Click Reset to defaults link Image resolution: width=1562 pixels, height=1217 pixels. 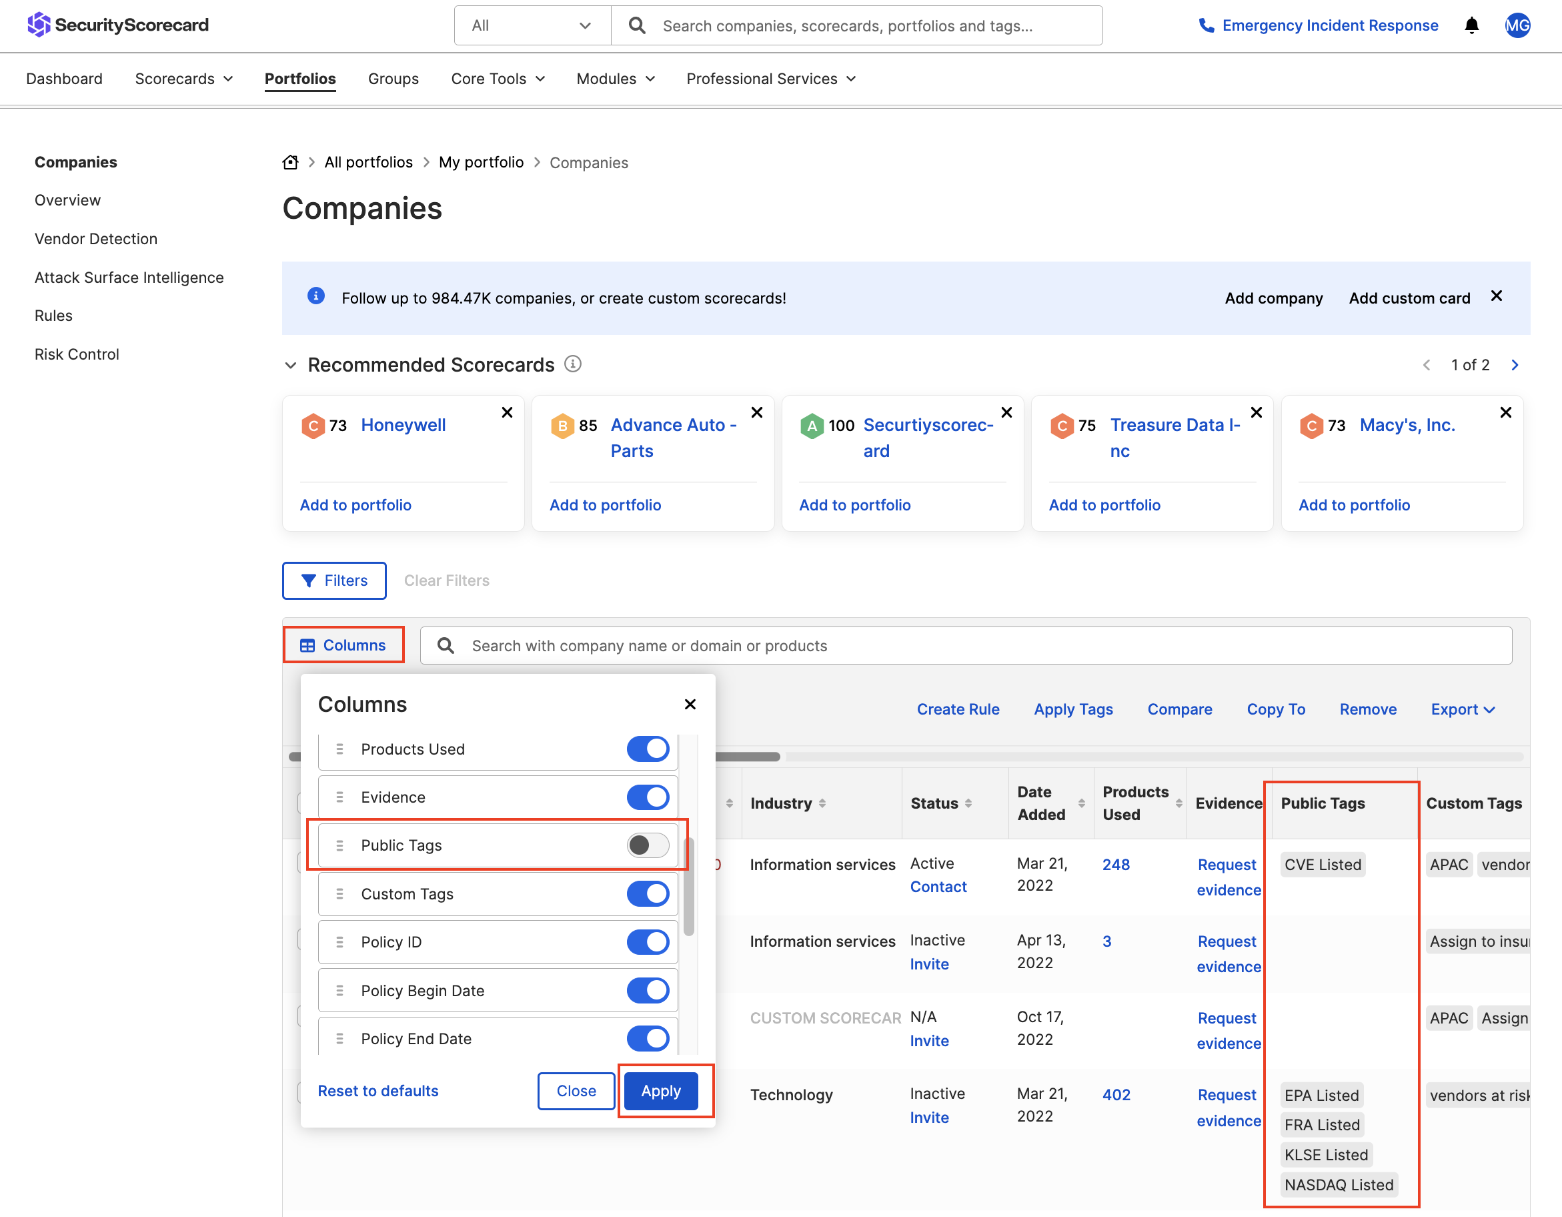click(x=377, y=1091)
